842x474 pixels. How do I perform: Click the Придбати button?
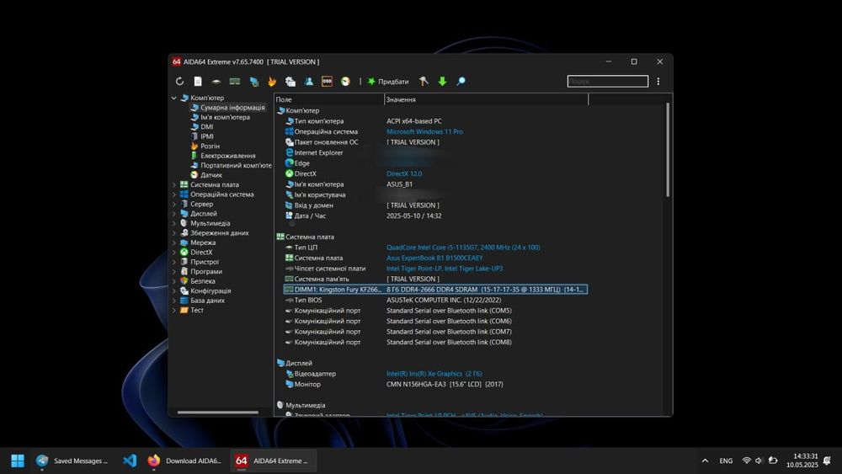click(x=388, y=82)
